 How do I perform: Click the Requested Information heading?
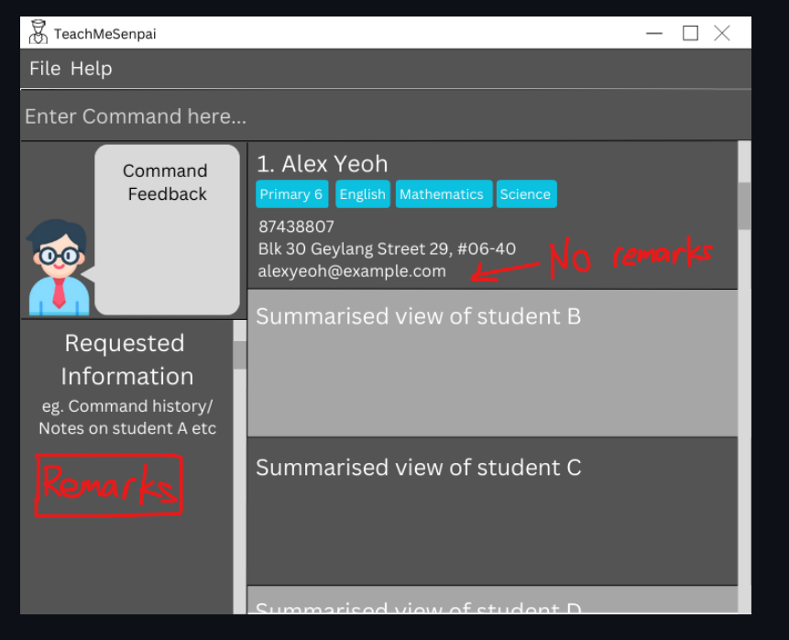(x=126, y=359)
